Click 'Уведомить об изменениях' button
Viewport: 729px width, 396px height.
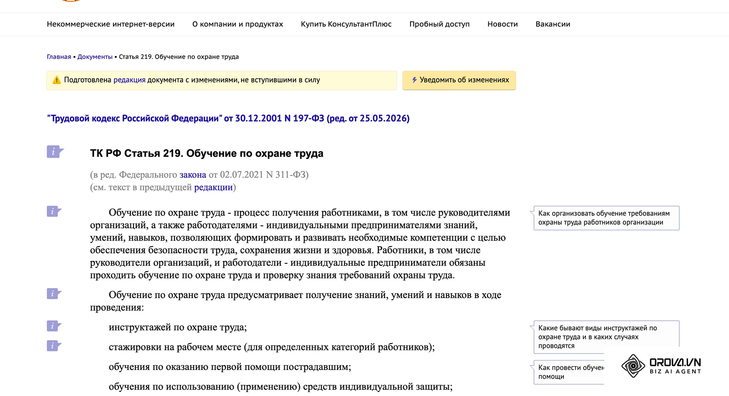point(459,80)
